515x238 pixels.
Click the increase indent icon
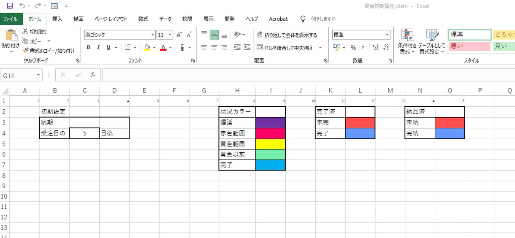coord(247,47)
